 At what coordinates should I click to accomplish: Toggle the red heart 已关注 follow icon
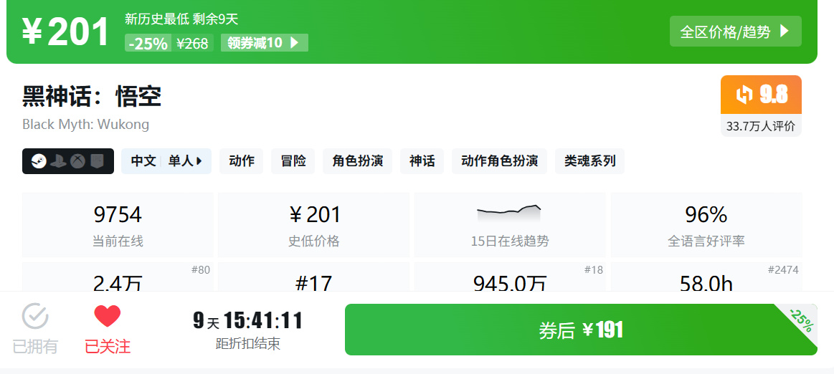tap(108, 317)
